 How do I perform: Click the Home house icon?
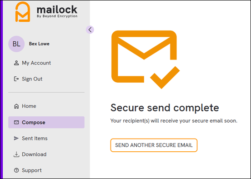coord(16,106)
